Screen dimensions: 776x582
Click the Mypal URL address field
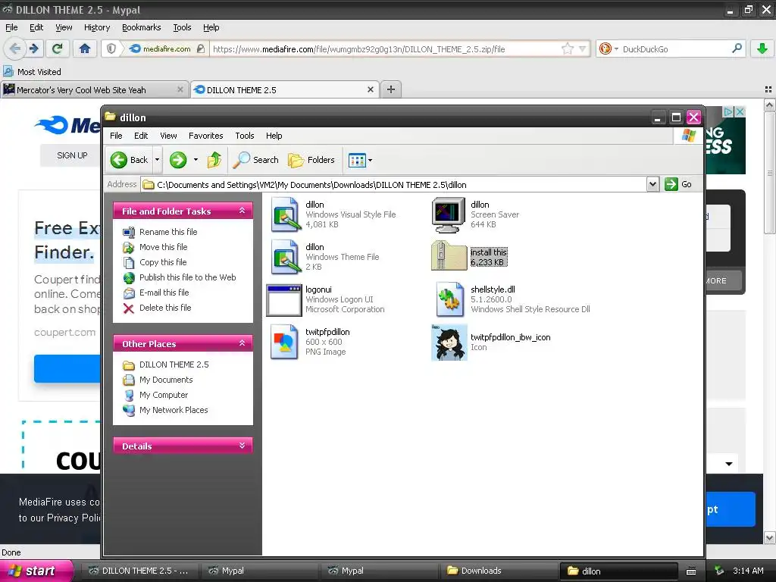point(386,49)
